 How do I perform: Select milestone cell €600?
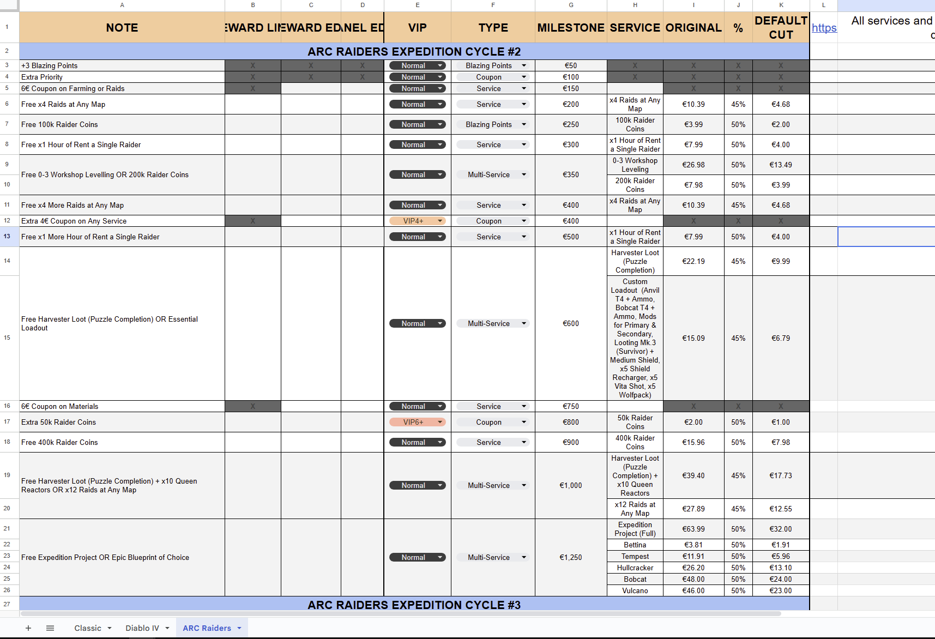coord(571,323)
